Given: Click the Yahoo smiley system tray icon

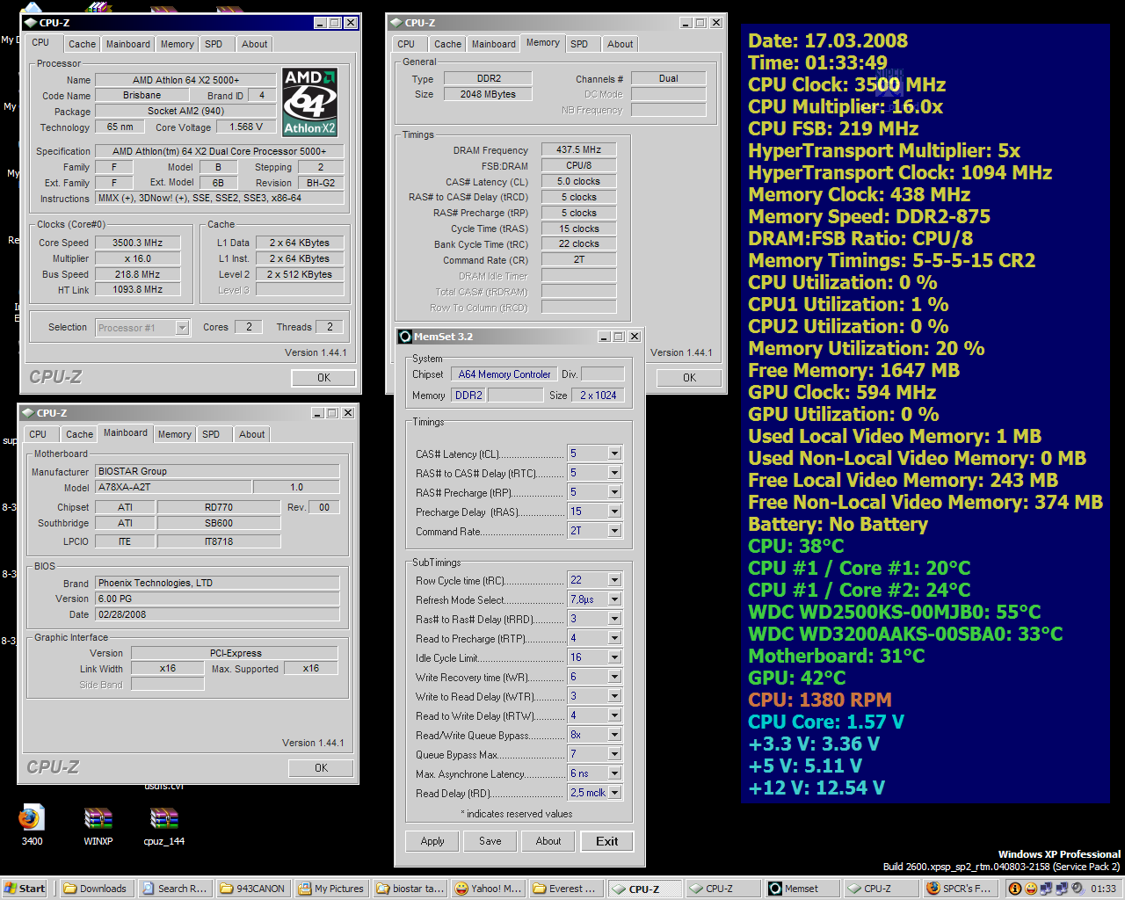Looking at the screenshot, I should click(x=1031, y=889).
